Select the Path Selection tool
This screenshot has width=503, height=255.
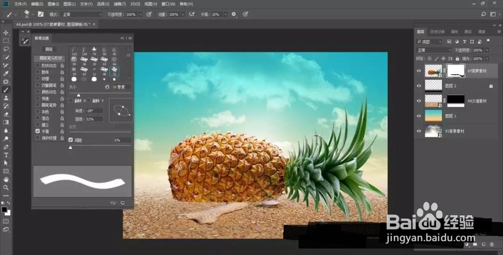coord(6,163)
